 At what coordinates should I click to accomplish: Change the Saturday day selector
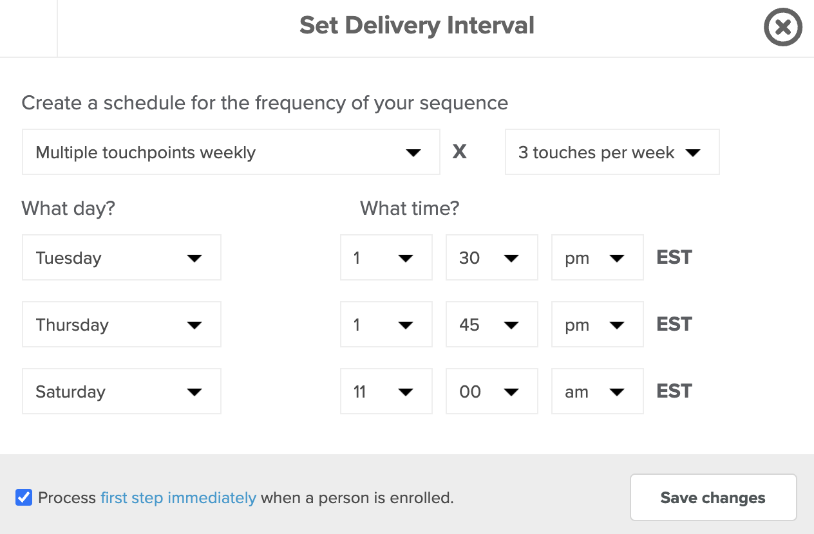tap(122, 391)
